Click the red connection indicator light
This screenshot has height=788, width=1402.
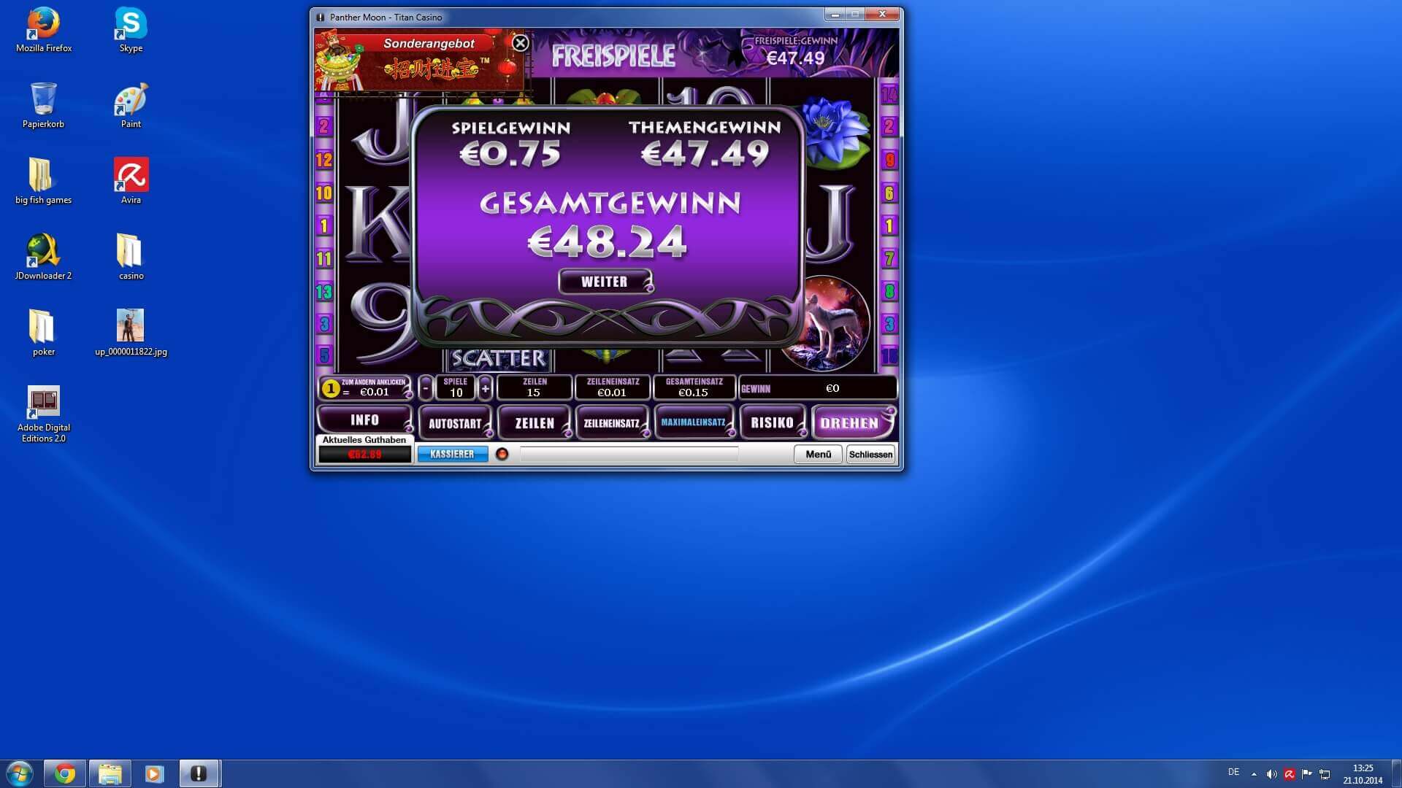point(502,454)
